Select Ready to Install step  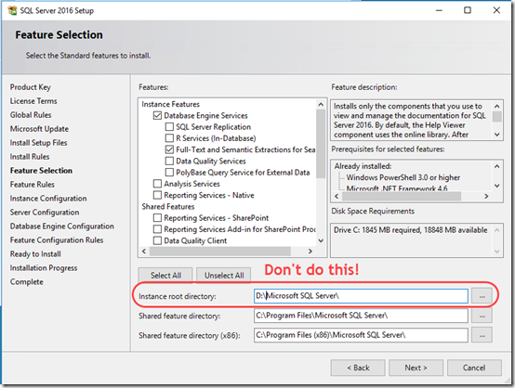click(35, 254)
